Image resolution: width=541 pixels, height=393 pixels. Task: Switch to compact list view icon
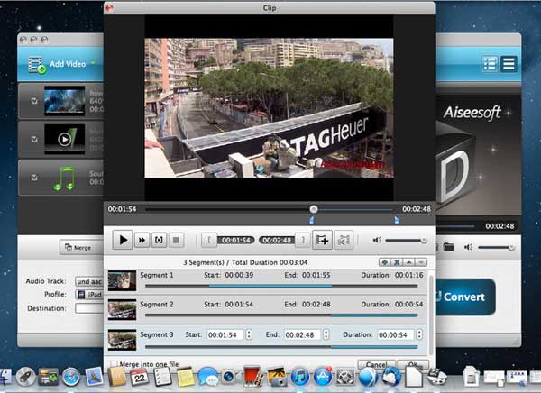(x=509, y=64)
